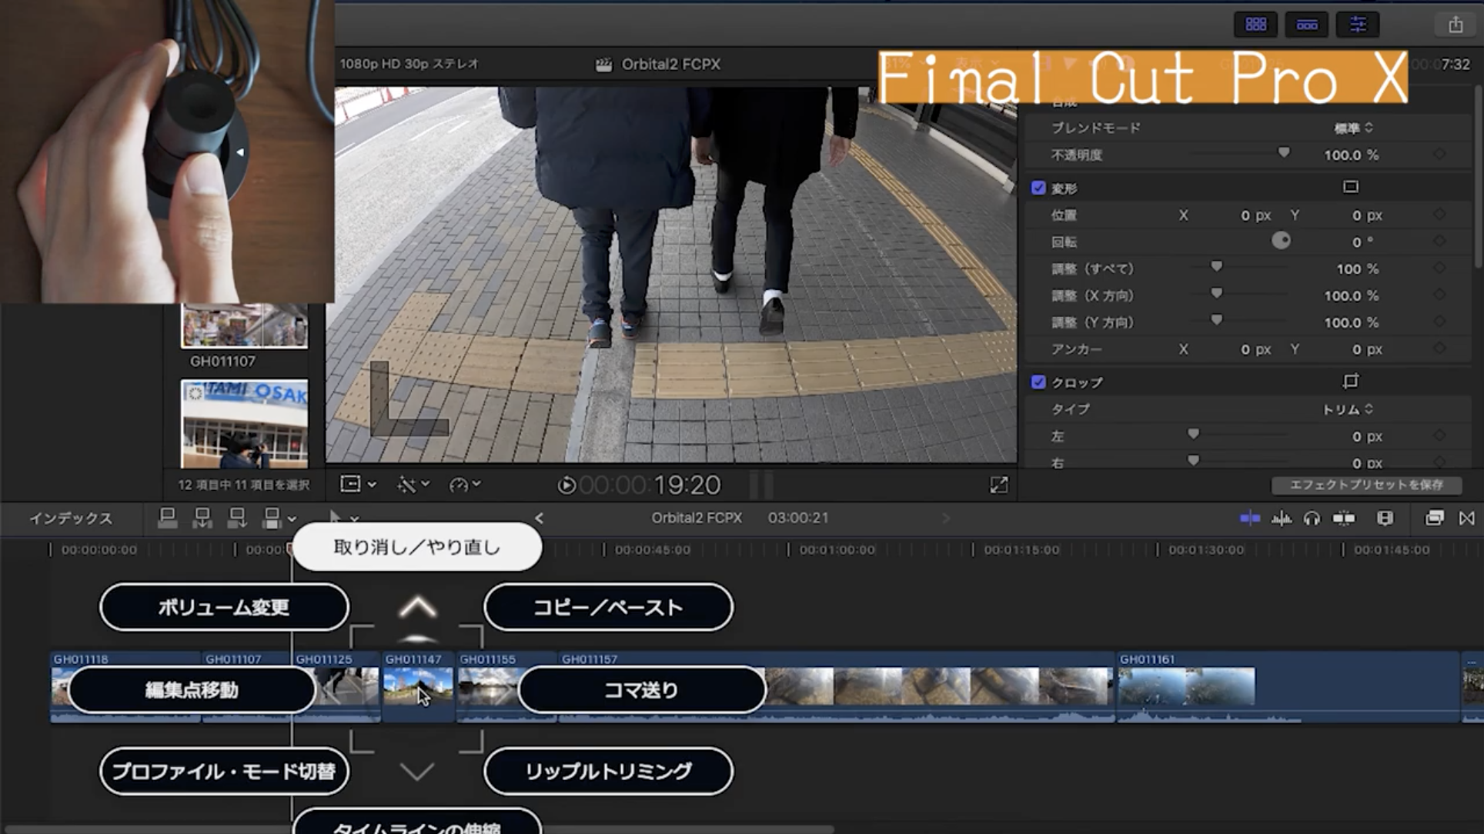The height and width of the screenshot is (834, 1484).
Task: Select コマ送り in Orbital2 menu
Action: pyautogui.click(x=642, y=690)
